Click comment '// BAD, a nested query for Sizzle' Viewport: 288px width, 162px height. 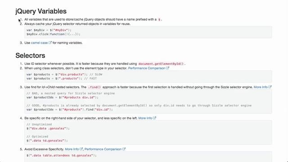71,93
